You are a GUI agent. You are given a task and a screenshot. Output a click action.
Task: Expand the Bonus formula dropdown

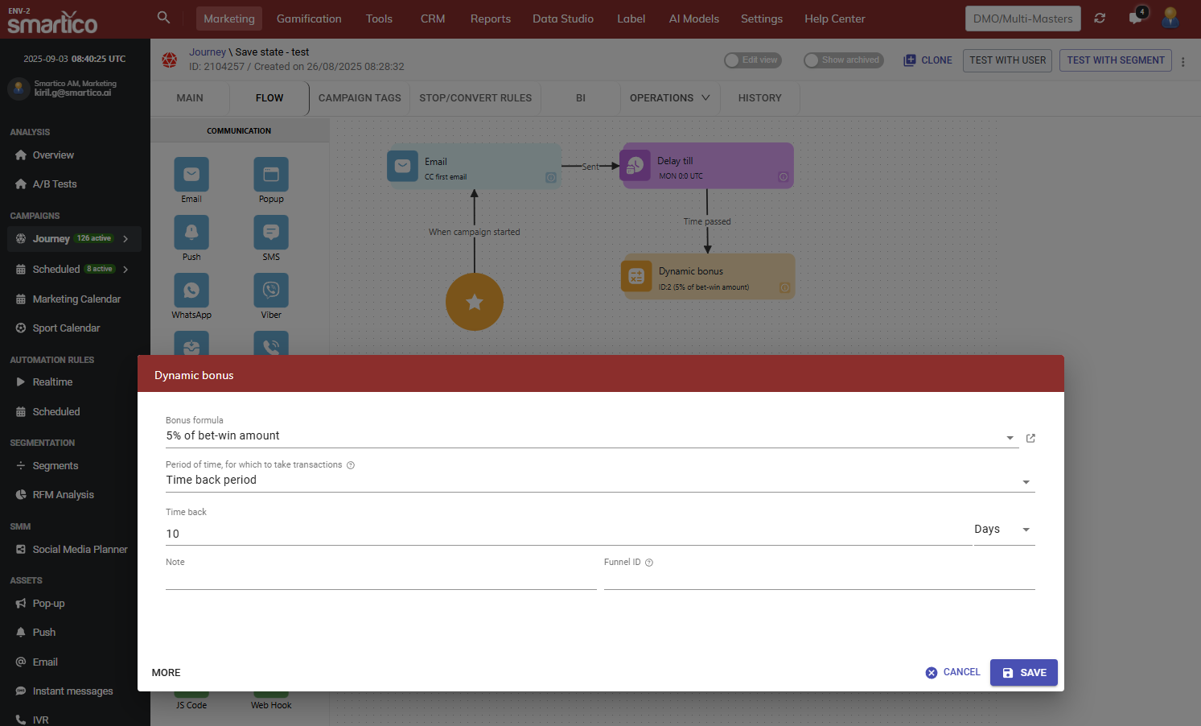(1010, 438)
